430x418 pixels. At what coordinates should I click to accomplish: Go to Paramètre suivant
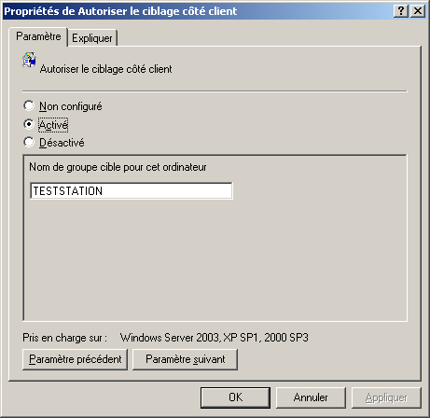(x=185, y=359)
